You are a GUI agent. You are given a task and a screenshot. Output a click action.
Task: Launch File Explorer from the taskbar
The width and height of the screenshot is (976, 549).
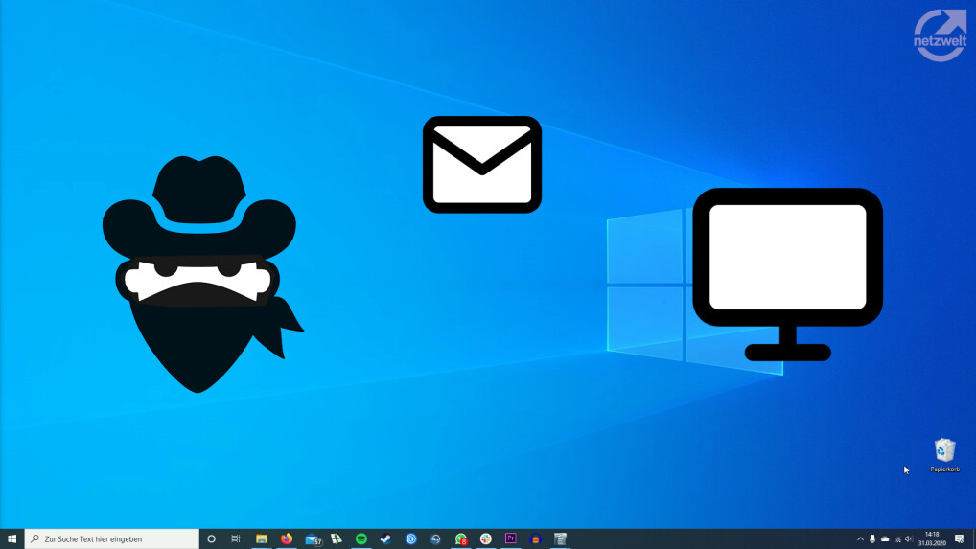262,538
